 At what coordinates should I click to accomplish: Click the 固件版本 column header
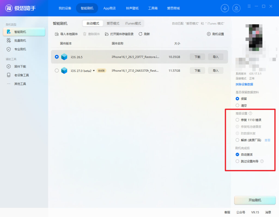pos(66,43)
